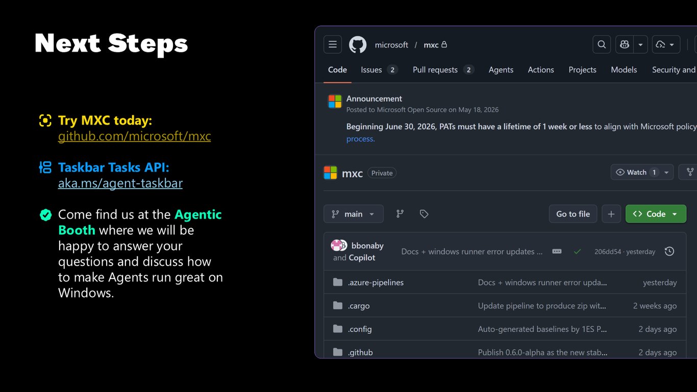
Task: Open the Copilot co-author link
Action: click(362, 258)
